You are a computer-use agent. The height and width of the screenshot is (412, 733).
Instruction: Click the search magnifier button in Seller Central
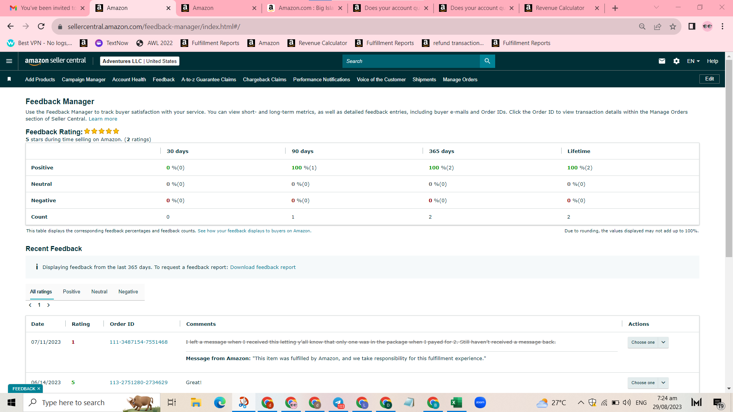click(487, 61)
